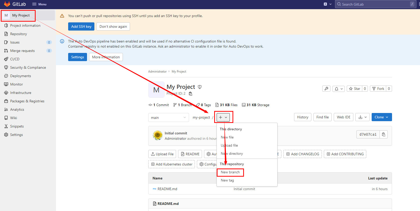Open 31 KB Files link
This screenshot has width=420, height=211.
point(226,105)
